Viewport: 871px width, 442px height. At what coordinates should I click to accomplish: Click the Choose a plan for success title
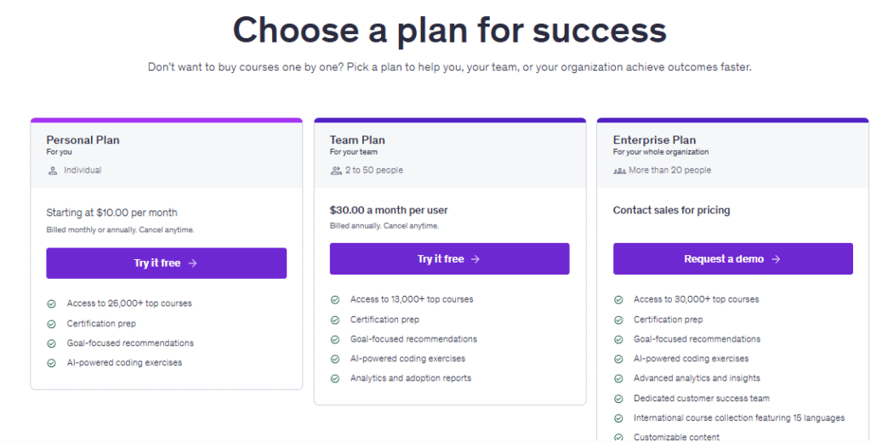[x=449, y=30]
